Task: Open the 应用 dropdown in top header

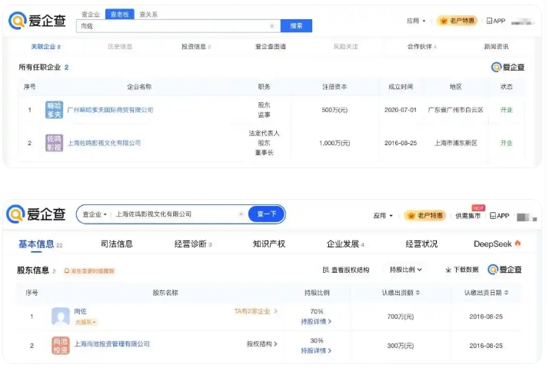Action: coord(415,21)
